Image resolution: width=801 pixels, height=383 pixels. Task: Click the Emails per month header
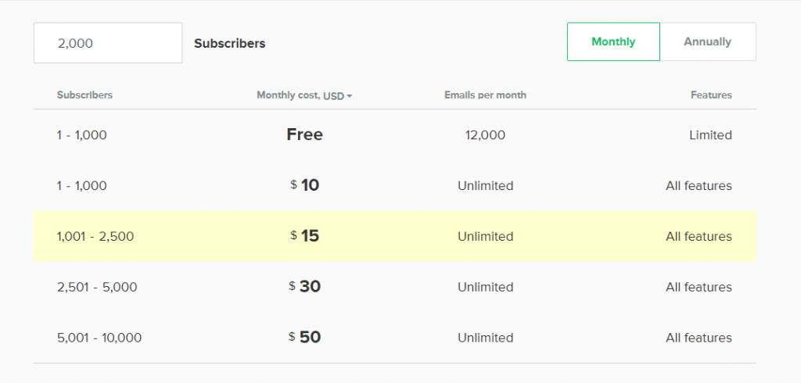tap(485, 95)
